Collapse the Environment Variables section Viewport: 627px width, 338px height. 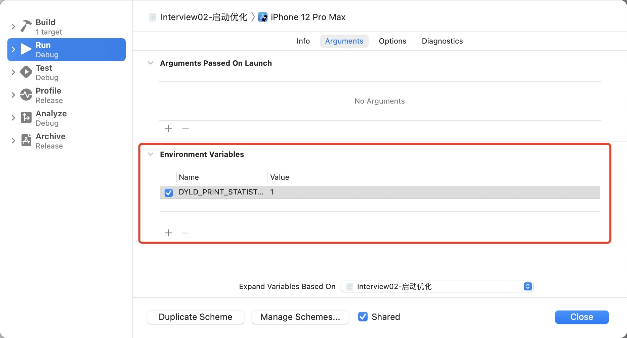pos(151,154)
